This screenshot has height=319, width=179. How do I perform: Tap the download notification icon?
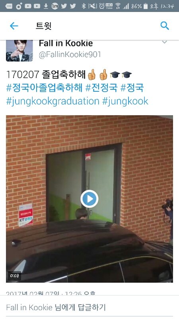(46, 6)
